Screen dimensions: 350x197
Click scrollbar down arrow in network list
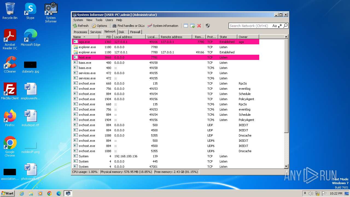(286, 166)
